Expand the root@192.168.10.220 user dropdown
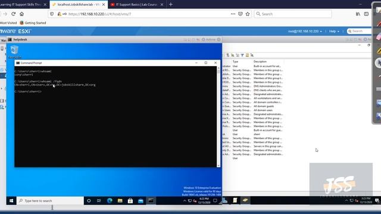The height and width of the screenshot is (214, 381). (x=305, y=32)
